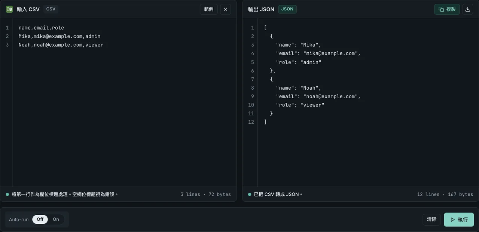Click the Auto-run label

19,219
